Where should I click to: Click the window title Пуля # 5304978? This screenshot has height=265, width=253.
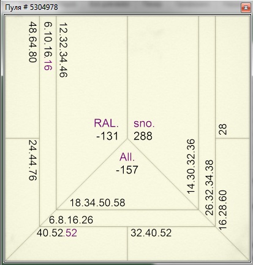point(31,7)
